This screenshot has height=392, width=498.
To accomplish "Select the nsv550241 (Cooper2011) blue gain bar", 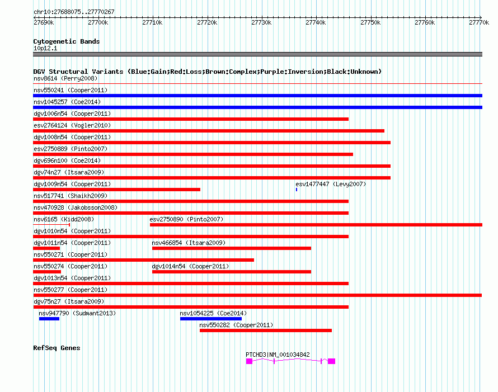I will point(257,96).
